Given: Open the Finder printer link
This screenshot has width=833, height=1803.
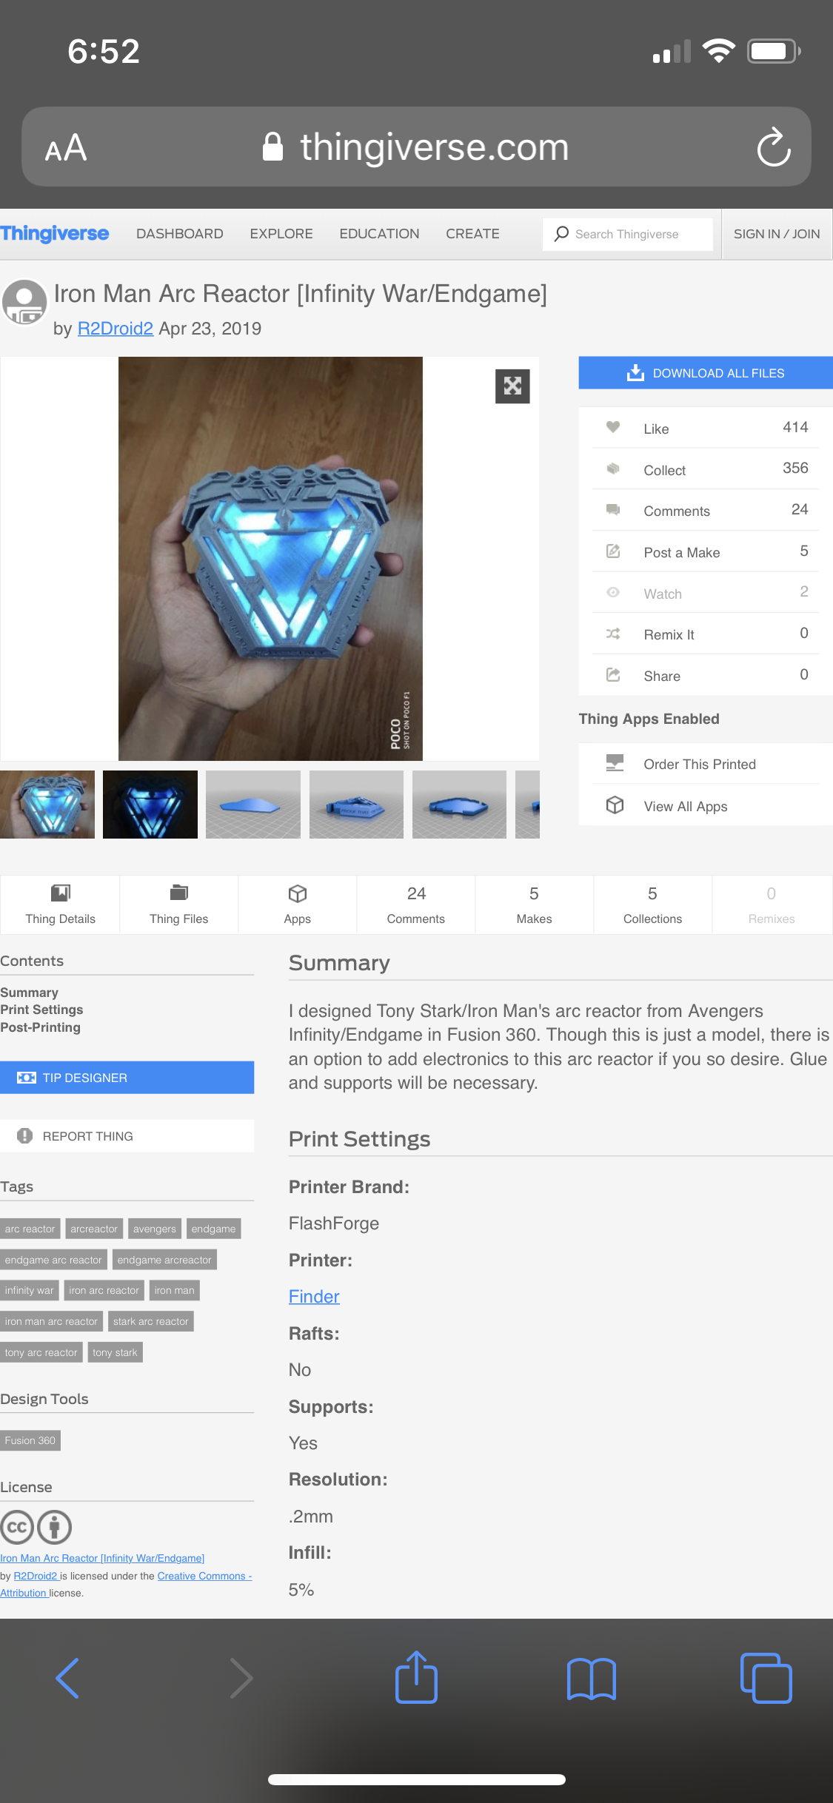Looking at the screenshot, I should click(x=314, y=1297).
